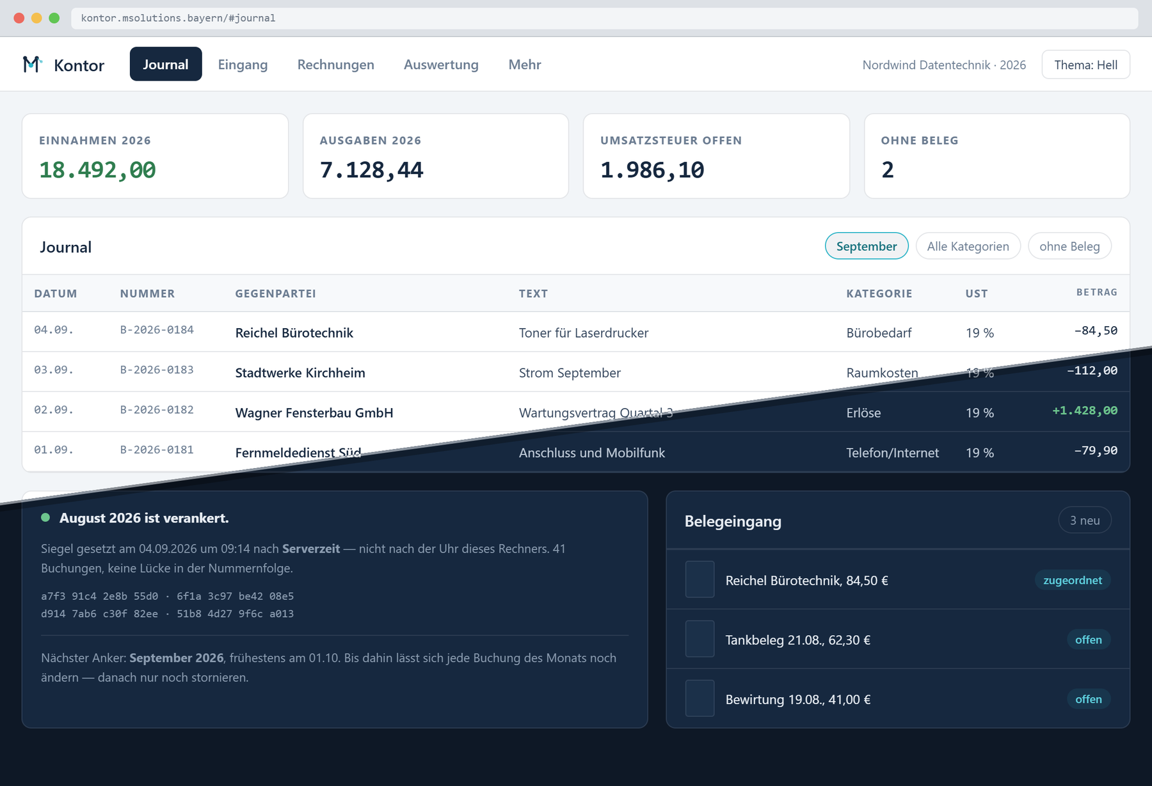Open the Umsatzsteuer offen card

point(716,156)
